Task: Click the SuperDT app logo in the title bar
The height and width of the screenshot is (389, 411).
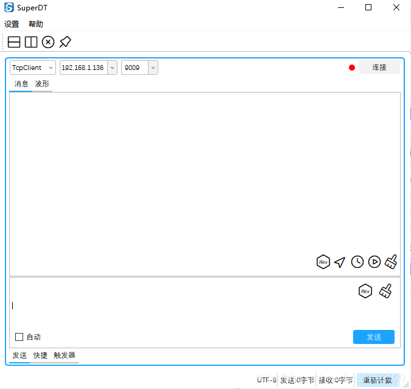Action: pyautogui.click(x=9, y=7)
